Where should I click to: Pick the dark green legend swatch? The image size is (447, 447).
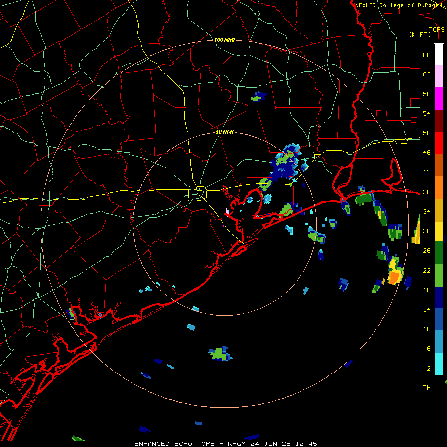[439, 253]
